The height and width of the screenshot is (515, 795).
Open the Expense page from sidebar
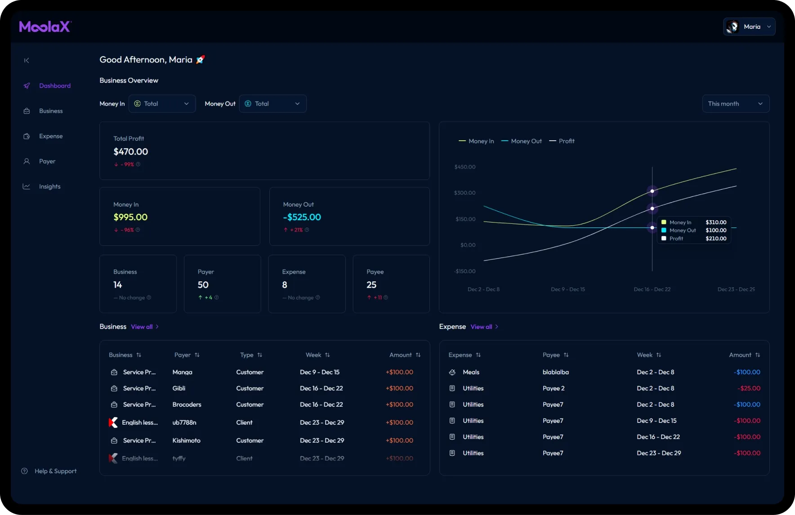(50, 136)
